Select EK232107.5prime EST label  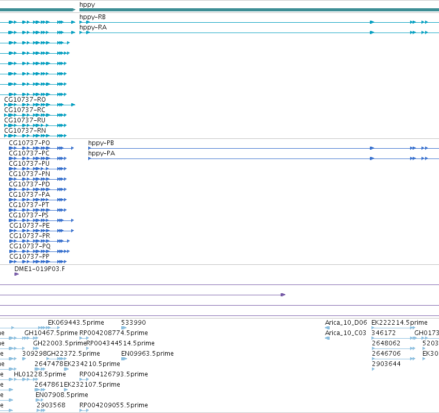92,385
